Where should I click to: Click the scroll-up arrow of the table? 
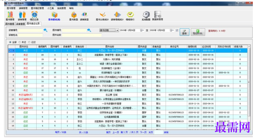[249, 47]
